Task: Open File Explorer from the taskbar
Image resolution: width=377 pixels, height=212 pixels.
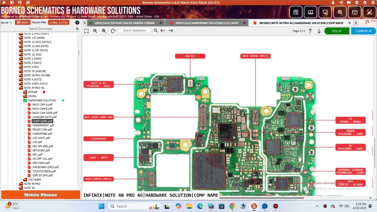Action: 189,206
